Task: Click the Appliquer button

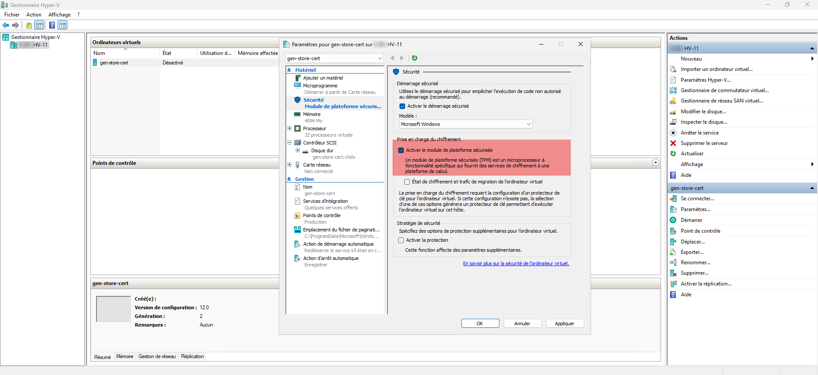Action: (564, 324)
